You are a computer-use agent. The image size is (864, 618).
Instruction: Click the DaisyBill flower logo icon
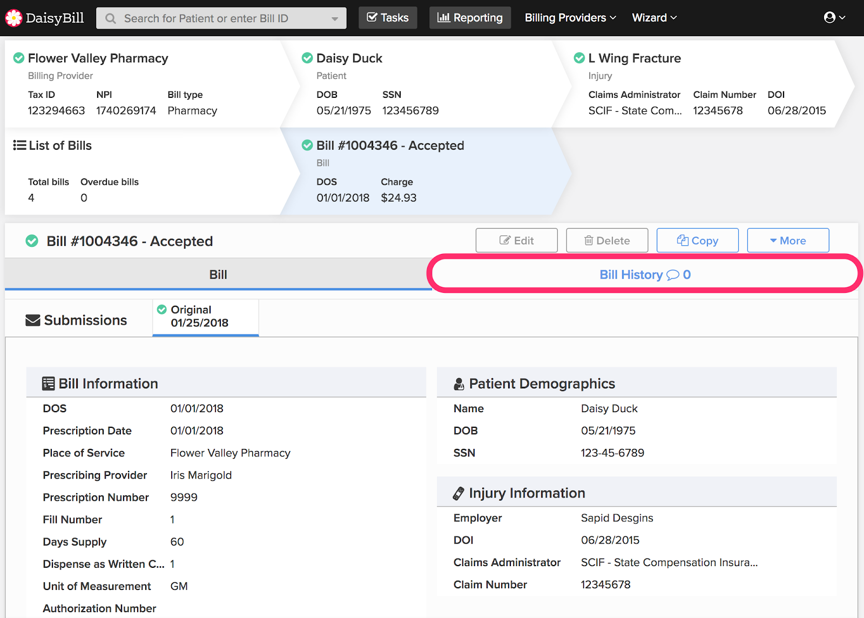(13, 18)
